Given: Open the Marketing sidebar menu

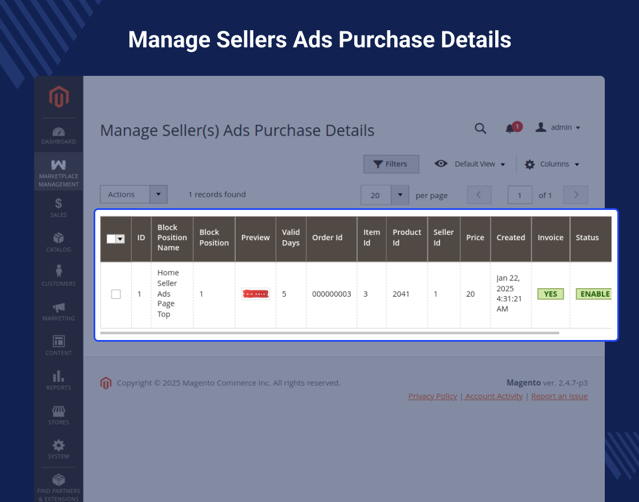Looking at the screenshot, I should point(59,311).
